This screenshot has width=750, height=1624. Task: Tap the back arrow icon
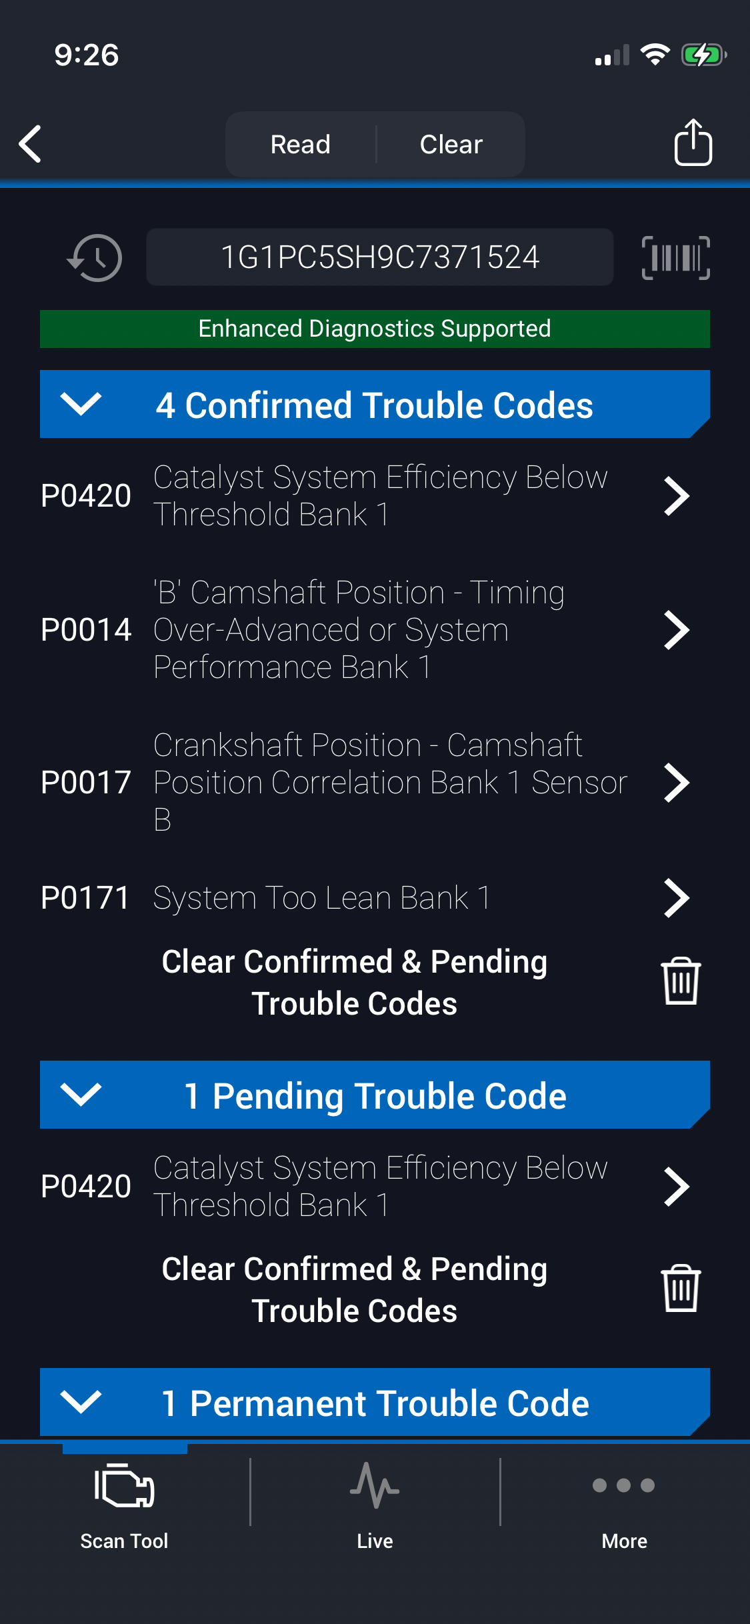click(31, 143)
